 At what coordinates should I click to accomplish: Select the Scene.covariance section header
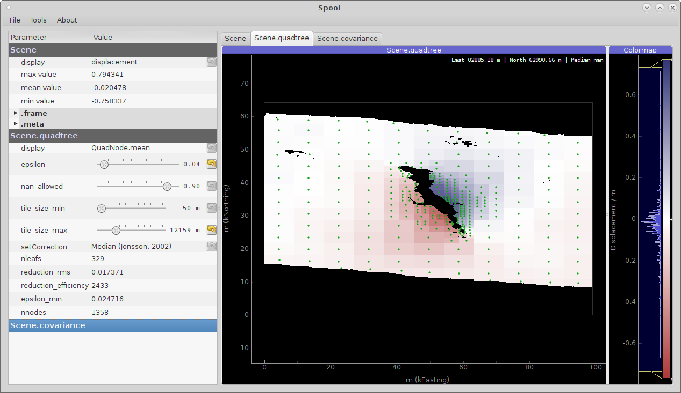113,325
